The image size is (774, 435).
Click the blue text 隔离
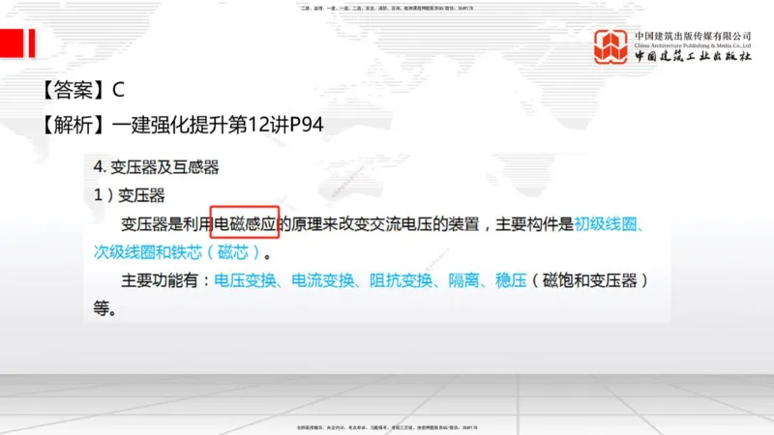463,280
